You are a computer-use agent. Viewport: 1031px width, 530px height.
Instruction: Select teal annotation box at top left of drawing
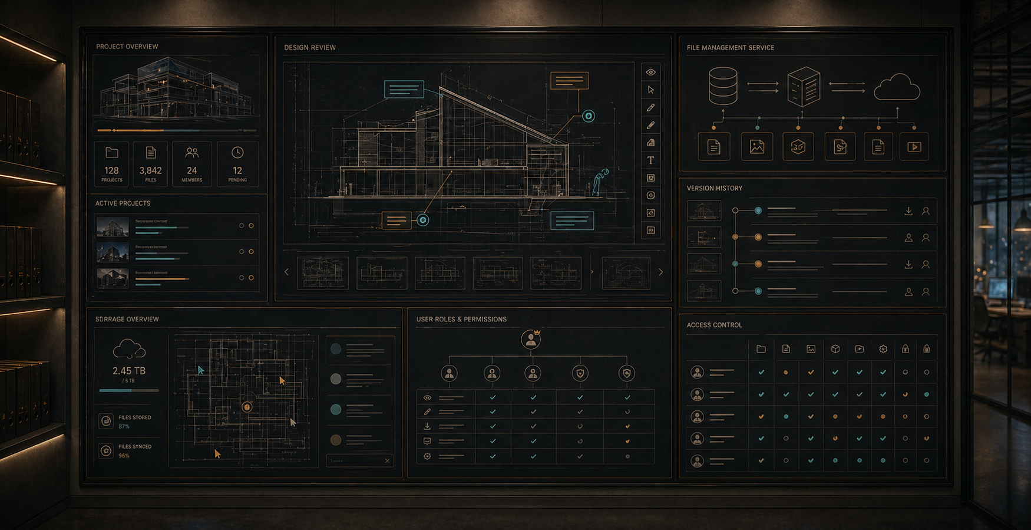click(x=404, y=89)
